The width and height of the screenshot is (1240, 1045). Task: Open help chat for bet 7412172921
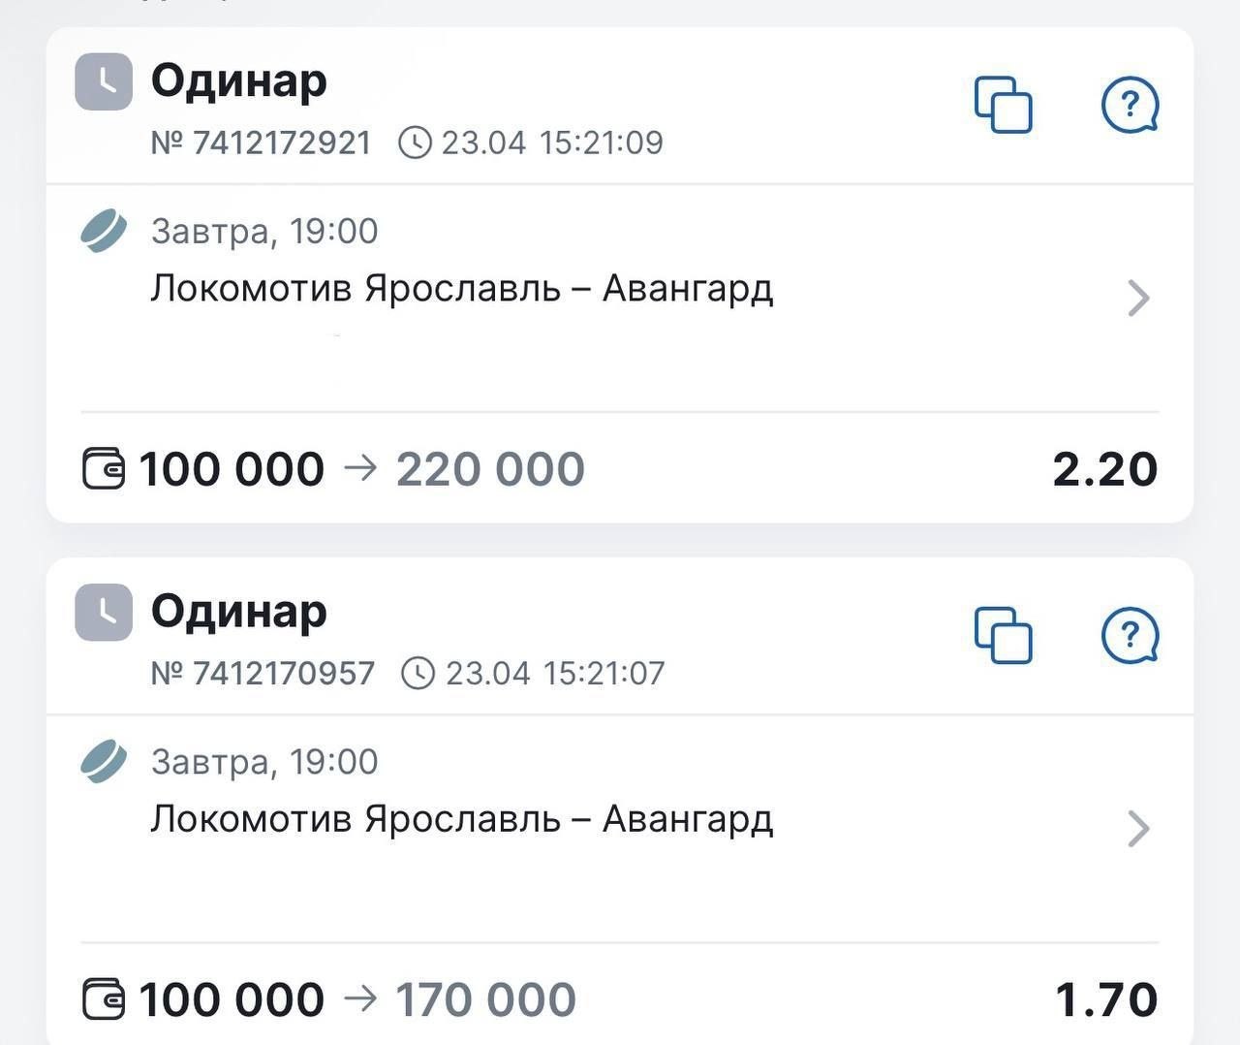[1130, 104]
